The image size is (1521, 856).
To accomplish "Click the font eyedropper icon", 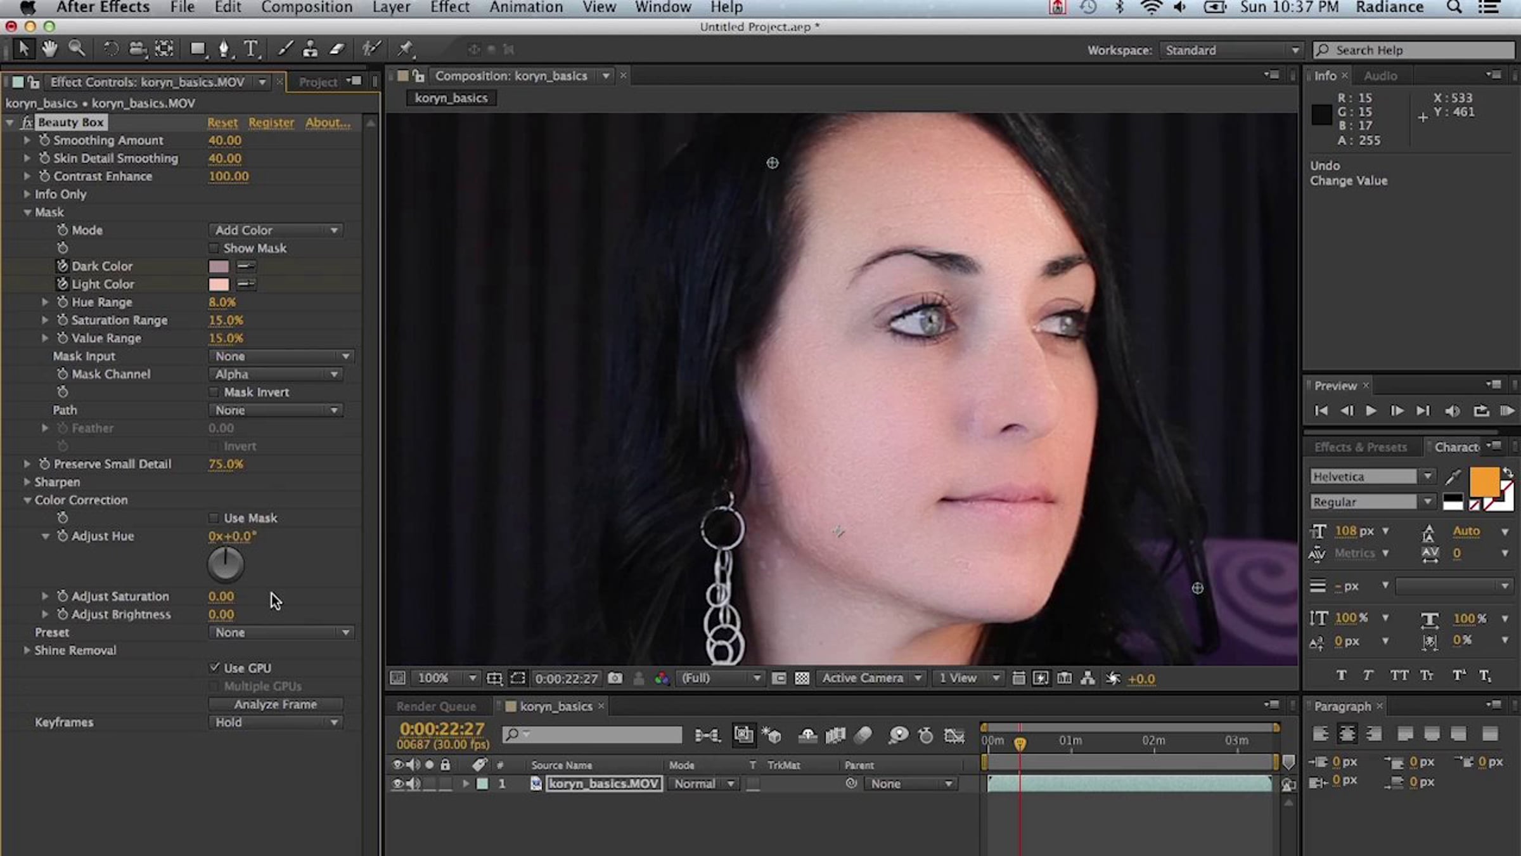I will click(x=1453, y=476).
